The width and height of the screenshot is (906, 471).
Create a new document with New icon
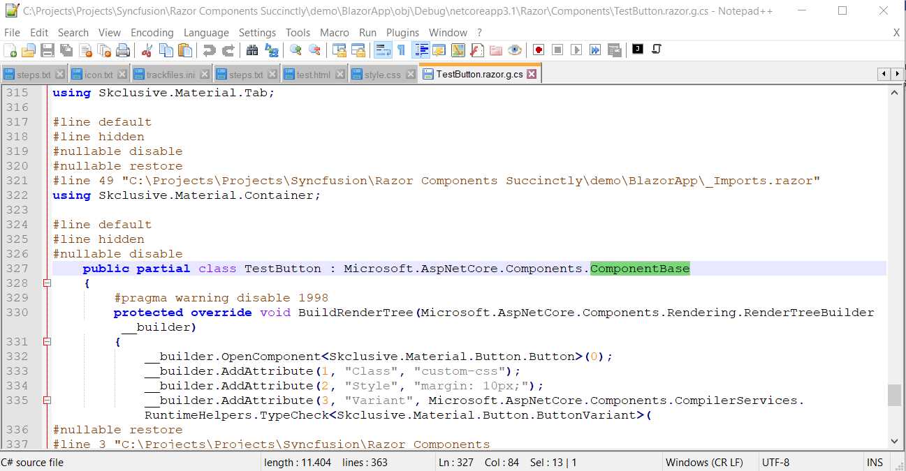coord(10,50)
